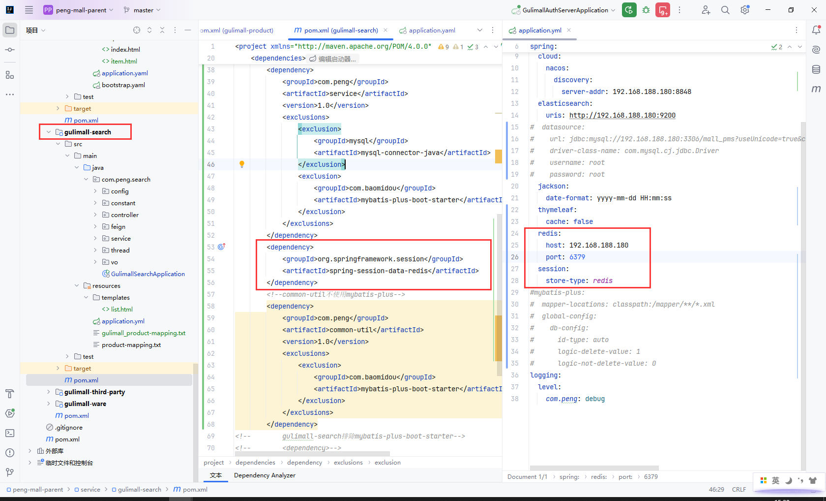The height and width of the screenshot is (501, 826).
Task: Show hidden editor tabs dropdown
Action: coord(480,30)
